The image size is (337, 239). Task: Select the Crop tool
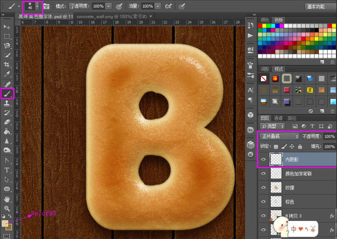coord(8,64)
